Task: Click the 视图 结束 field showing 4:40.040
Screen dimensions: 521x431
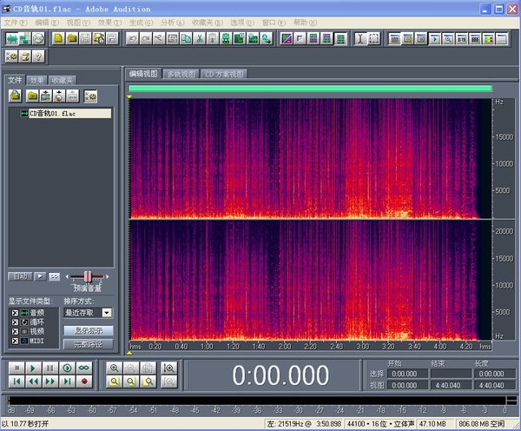Action: (x=451, y=386)
